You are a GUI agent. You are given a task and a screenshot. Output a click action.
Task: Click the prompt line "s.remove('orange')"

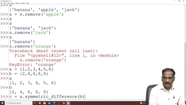pos(32,46)
